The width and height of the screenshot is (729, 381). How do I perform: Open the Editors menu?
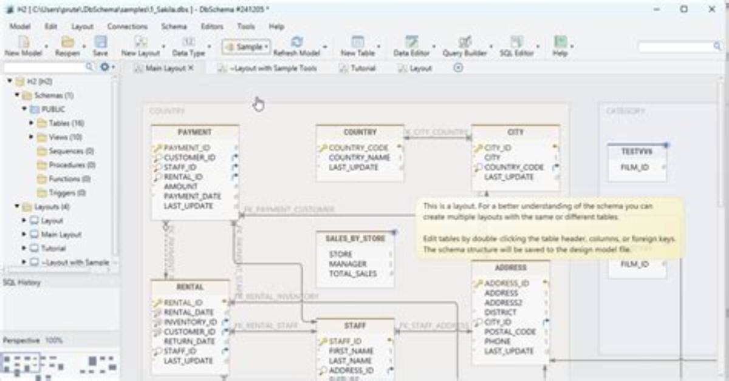[212, 27]
